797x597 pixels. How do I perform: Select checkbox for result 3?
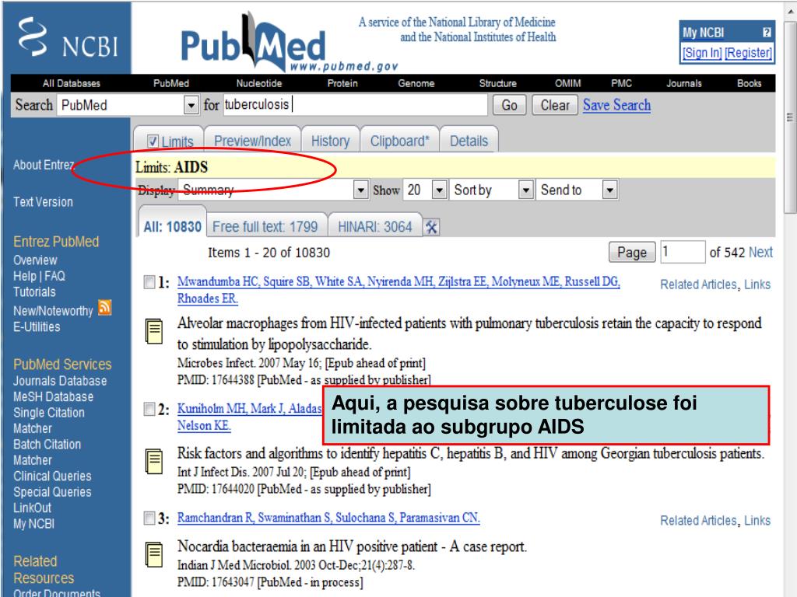(149, 518)
